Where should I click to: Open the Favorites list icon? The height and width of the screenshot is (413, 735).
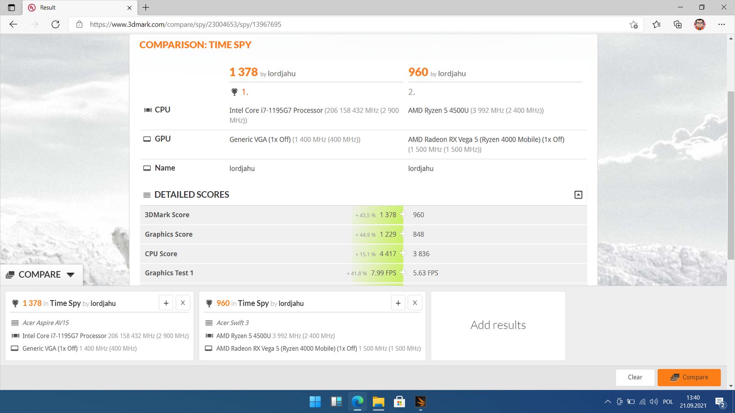click(657, 24)
